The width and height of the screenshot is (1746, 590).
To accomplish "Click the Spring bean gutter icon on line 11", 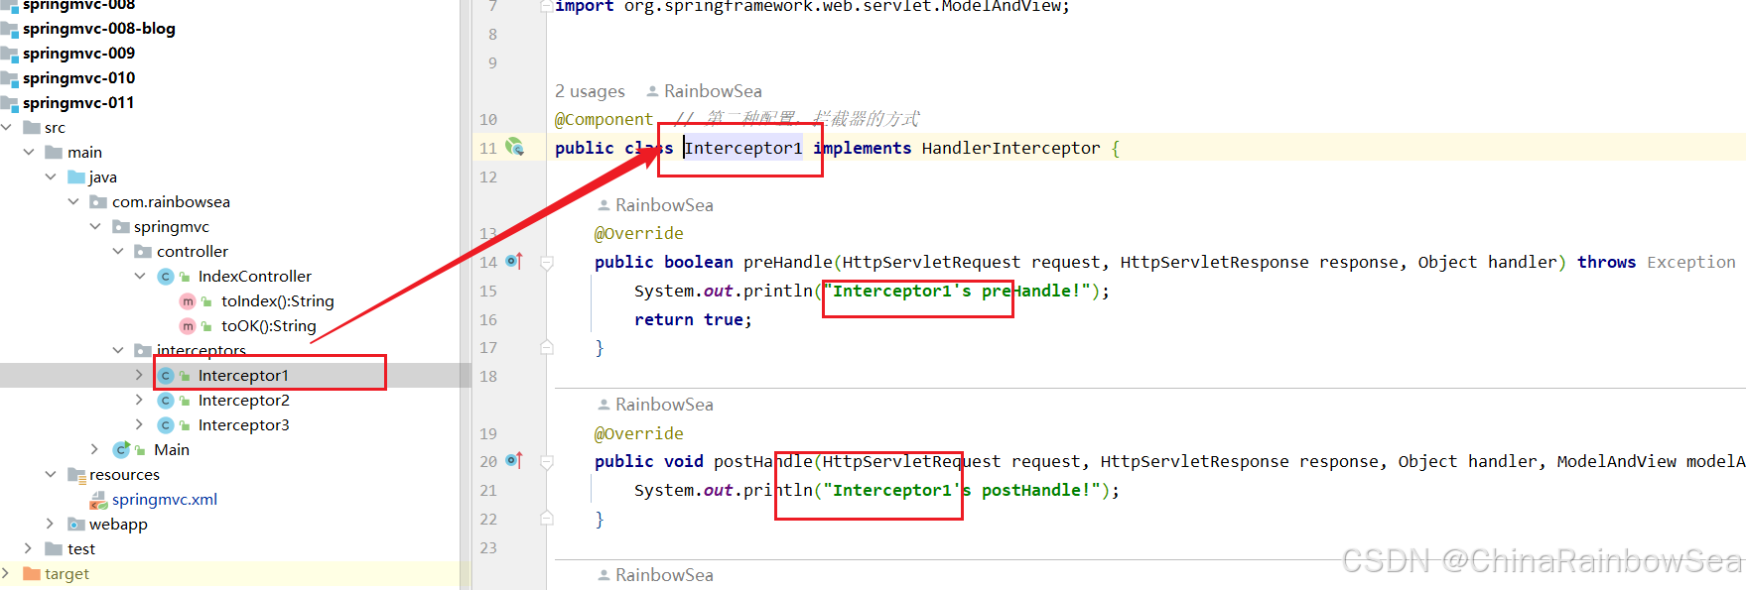I will tap(514, 147).
